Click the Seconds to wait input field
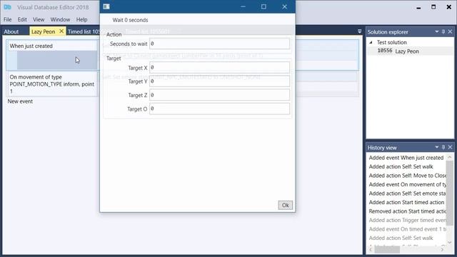 click(x=219, y=44)
